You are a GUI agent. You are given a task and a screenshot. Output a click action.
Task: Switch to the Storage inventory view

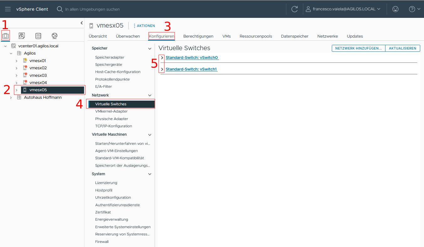pyautogui.click(x=38, y=35)
